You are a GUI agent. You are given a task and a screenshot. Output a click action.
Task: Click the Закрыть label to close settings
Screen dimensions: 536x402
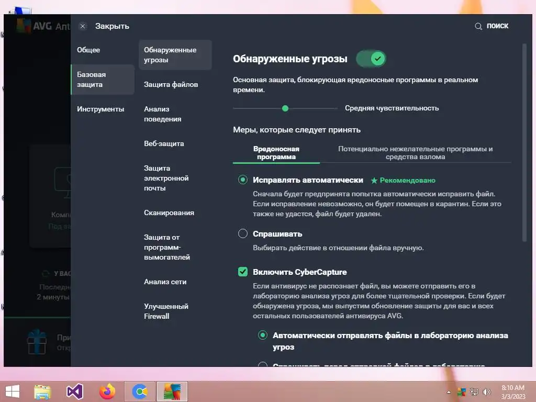click(x=112, y=26)
